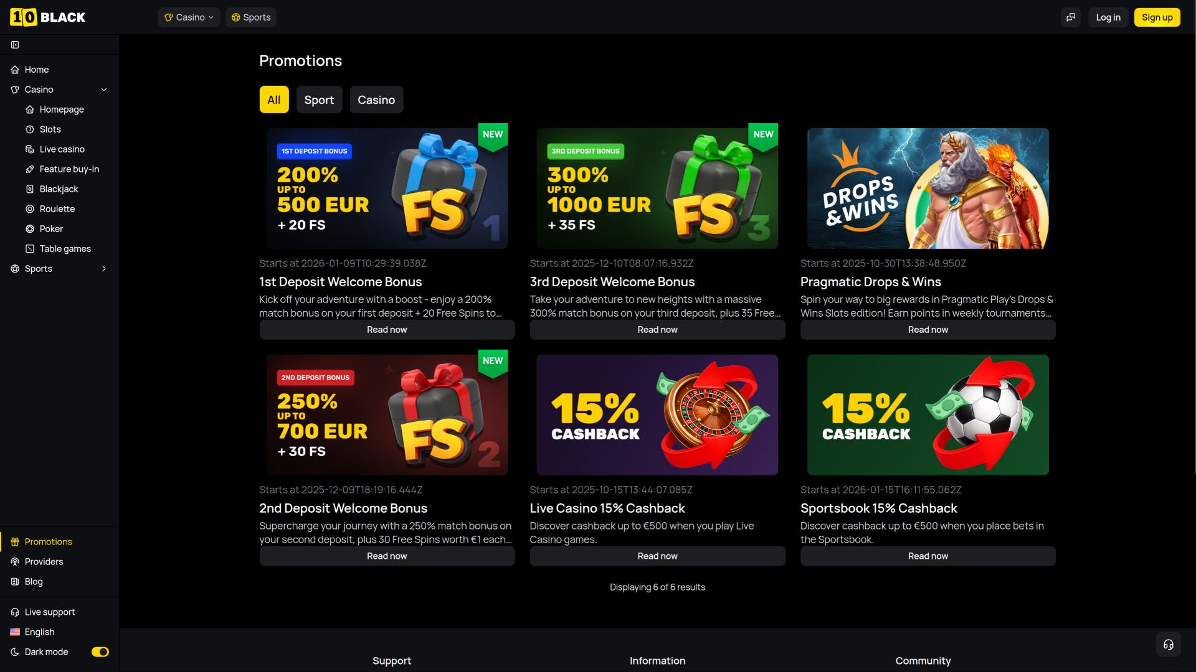Open the Pragmatic Drops & Wins banner
Image resolution: width=1196 pixels, height=672 pixels.
click(x=928, y=188)
